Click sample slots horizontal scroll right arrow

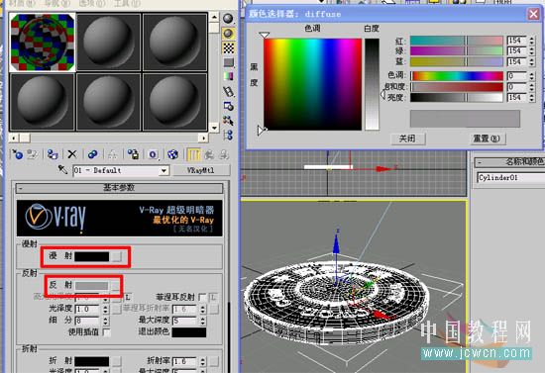pyautogui.click(x=203, y=139)
